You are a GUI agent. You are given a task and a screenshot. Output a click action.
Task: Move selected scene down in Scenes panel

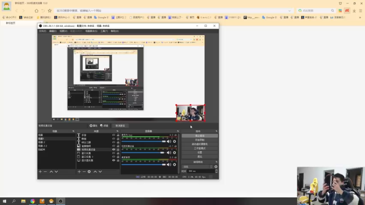pos(56,172)
